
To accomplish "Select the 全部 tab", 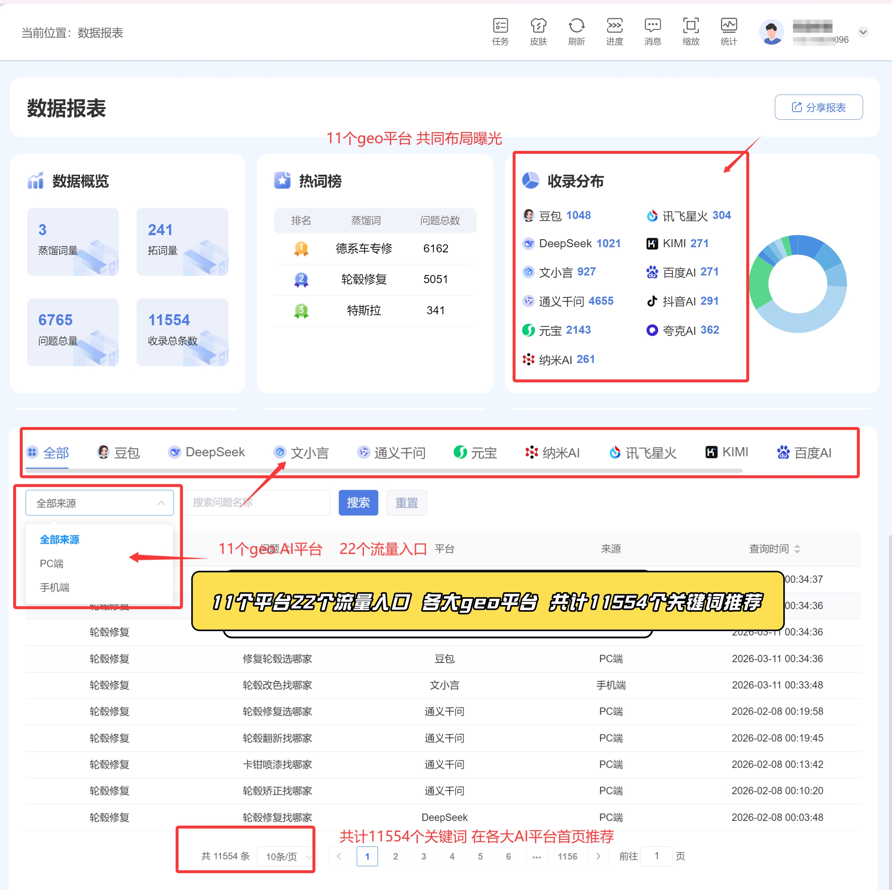I will pos(48,453).
